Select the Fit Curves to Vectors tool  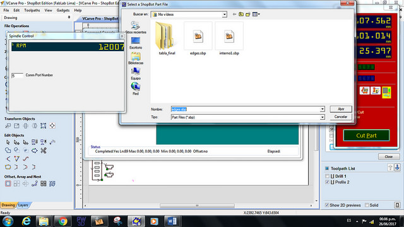point(25,159)
